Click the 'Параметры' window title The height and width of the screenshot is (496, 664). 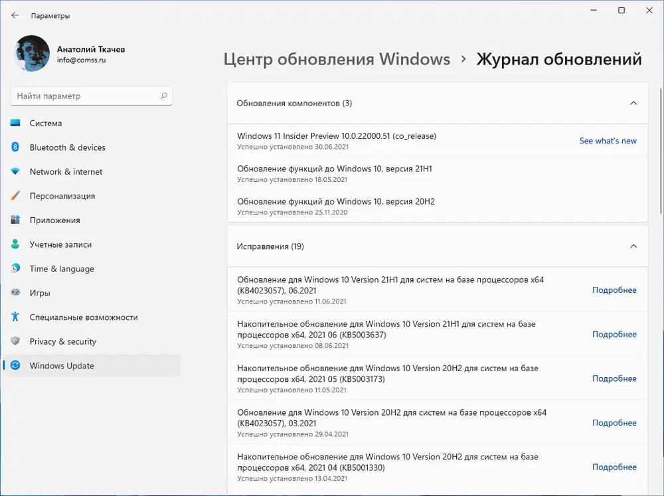(50, 16)
